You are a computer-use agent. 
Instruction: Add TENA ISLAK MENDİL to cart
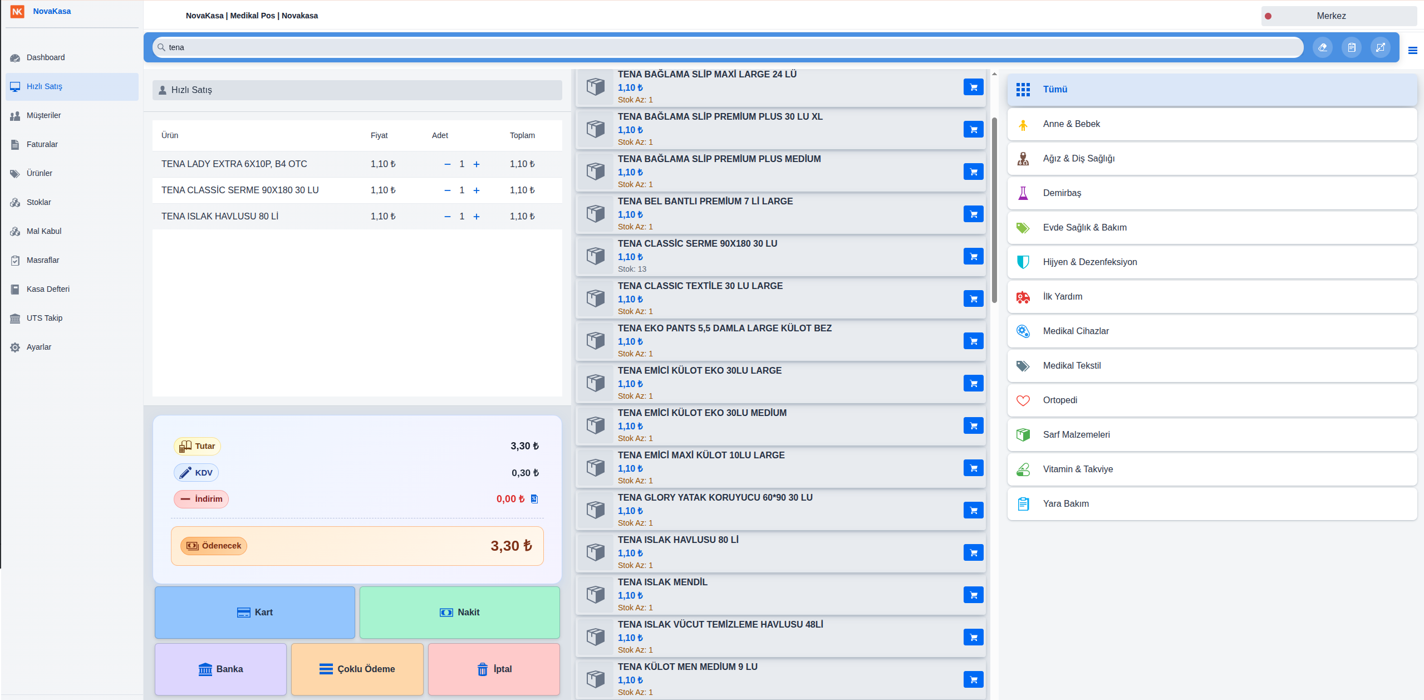973,595
